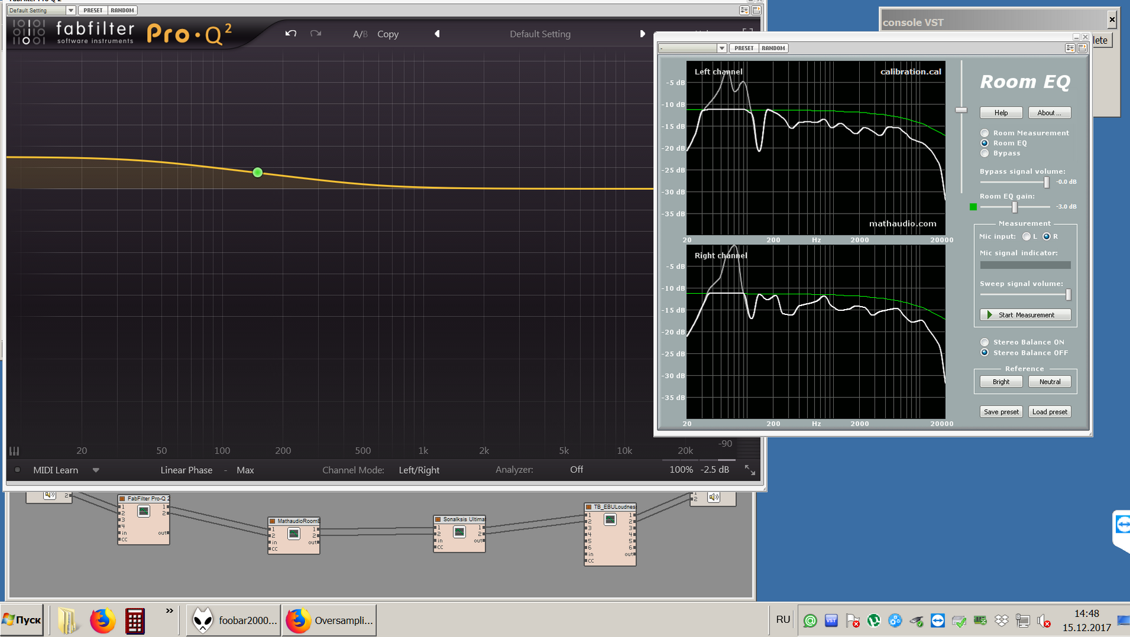Click the green Room EQ gain indicator

pyautogui.click(x=973, y=206)
